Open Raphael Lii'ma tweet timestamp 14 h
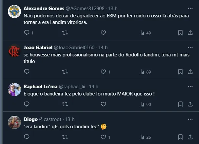 [x=94, y=87]
